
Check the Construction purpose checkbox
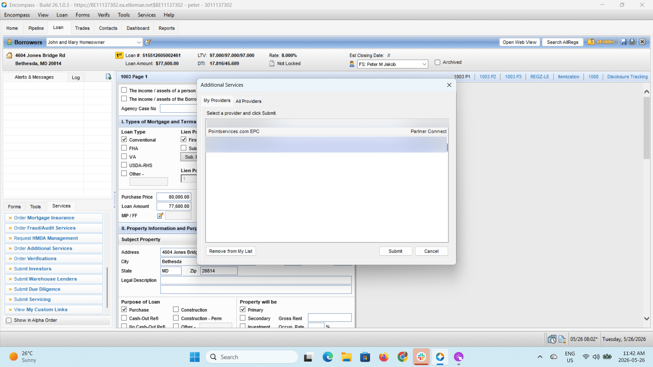176,310
